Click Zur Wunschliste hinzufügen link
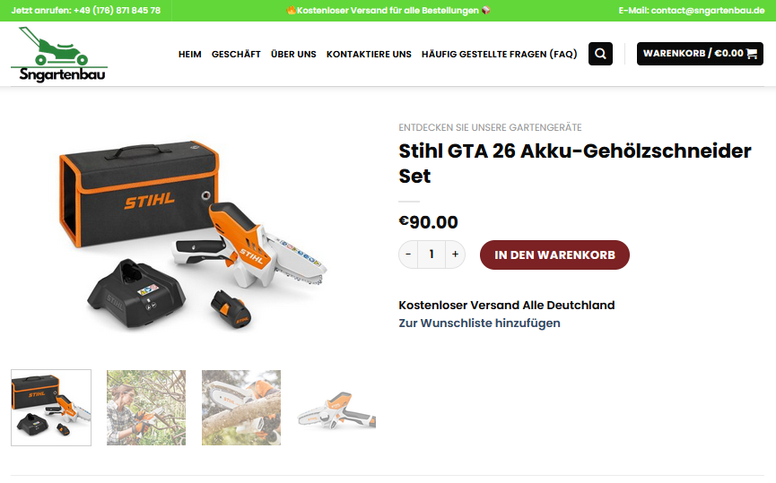This screenshot has width=776, height=483. (x=480, y=323)
